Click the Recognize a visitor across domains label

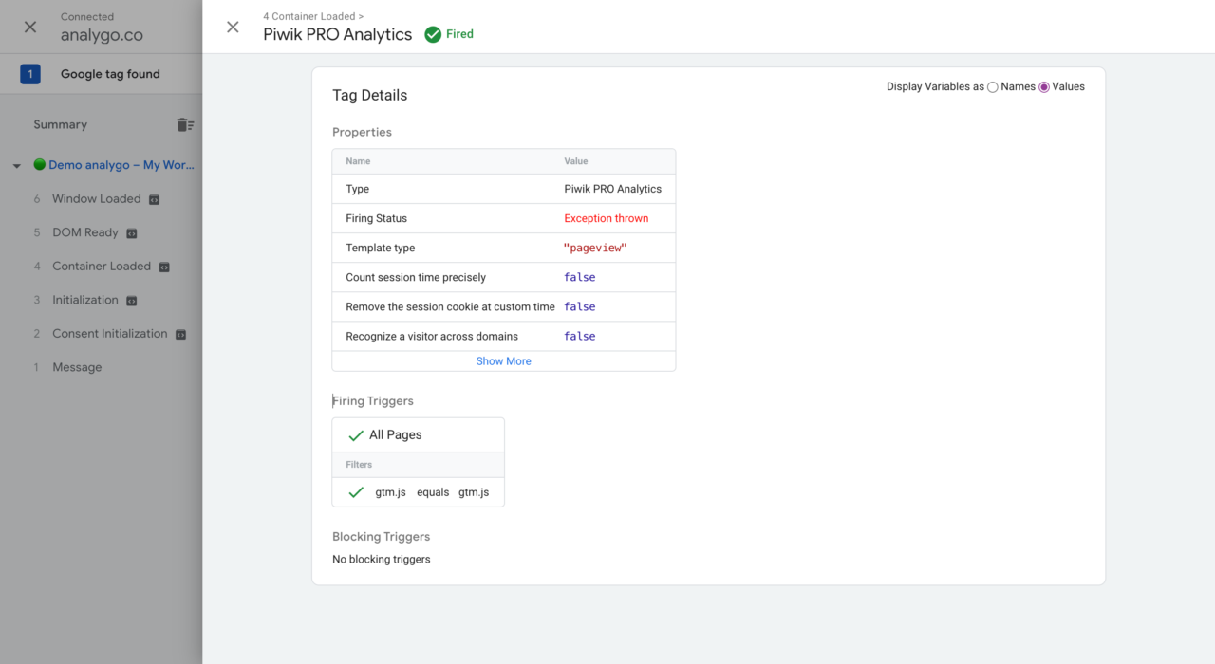click(432, 336)
